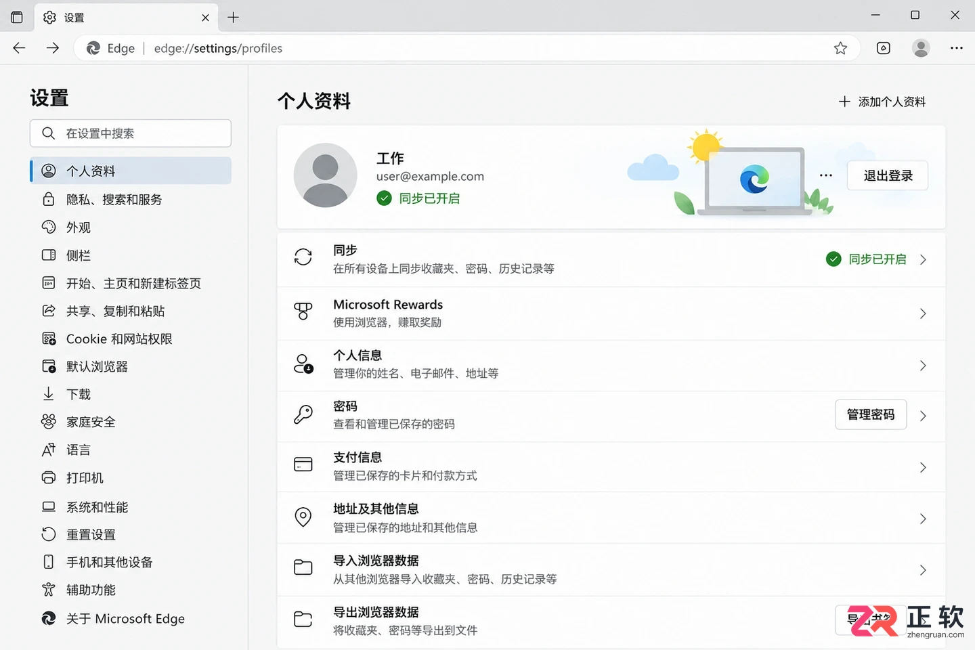Expand the 导入浏览器数据 row chevron
This screenshot has height=650, width=975.
point(923,570)
